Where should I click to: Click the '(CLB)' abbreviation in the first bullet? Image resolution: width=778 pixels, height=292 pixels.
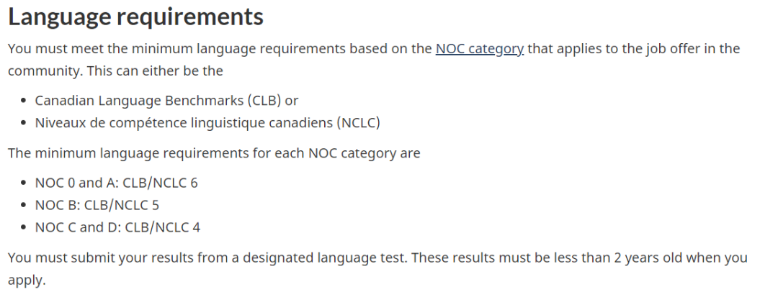coord(264,101)
